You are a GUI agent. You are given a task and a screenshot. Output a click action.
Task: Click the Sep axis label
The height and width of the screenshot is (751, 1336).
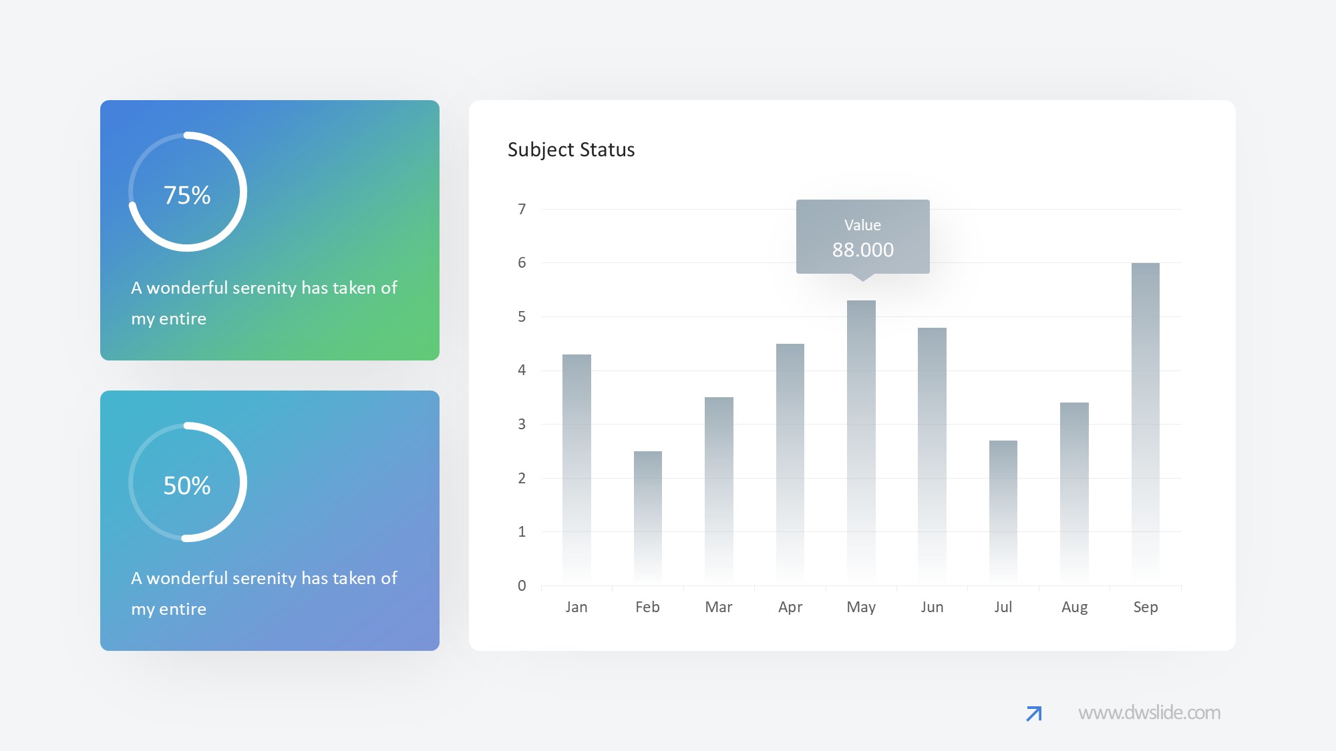coord(1145,607)
